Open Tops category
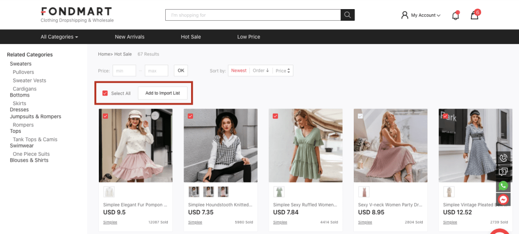 point(15,131)
